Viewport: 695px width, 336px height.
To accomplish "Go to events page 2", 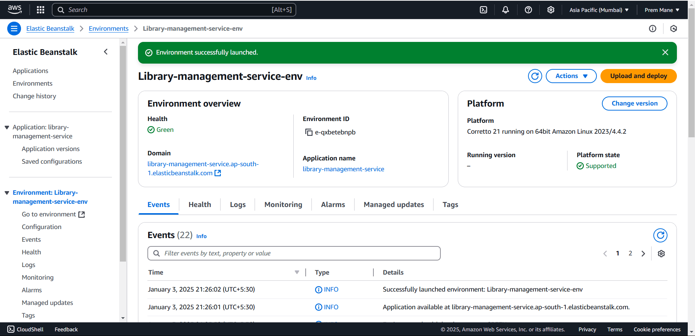I will pos(630,254).
